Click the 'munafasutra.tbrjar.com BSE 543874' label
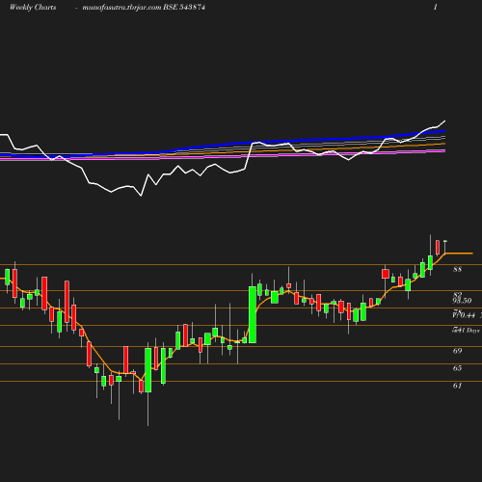The height and width of the screenshot is (482, 482). (144, 8)
